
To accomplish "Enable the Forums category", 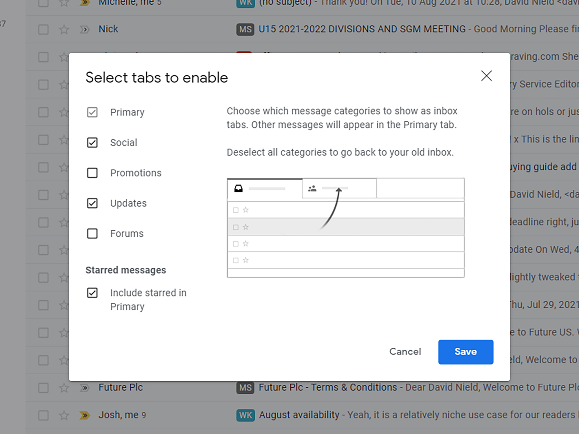I will tap(92, 233).
